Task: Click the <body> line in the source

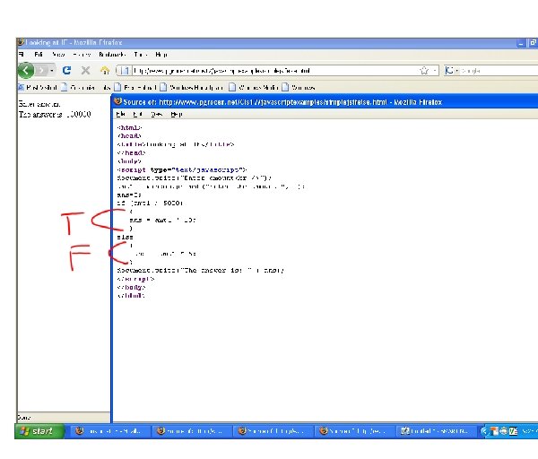Action: 129,160
